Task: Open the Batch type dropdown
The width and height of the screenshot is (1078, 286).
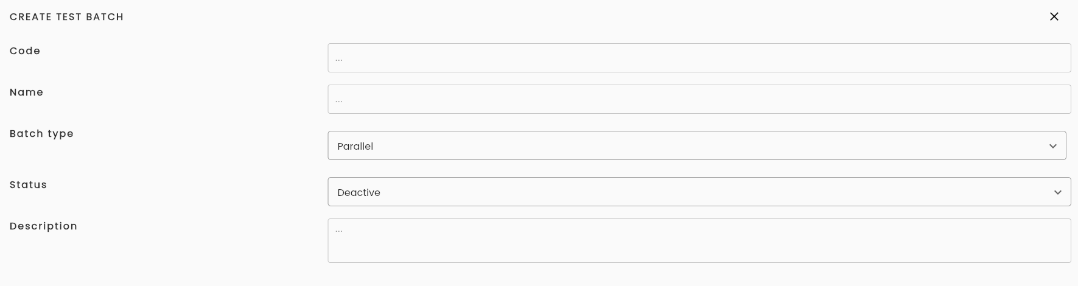Action: (x=696, y=145)
